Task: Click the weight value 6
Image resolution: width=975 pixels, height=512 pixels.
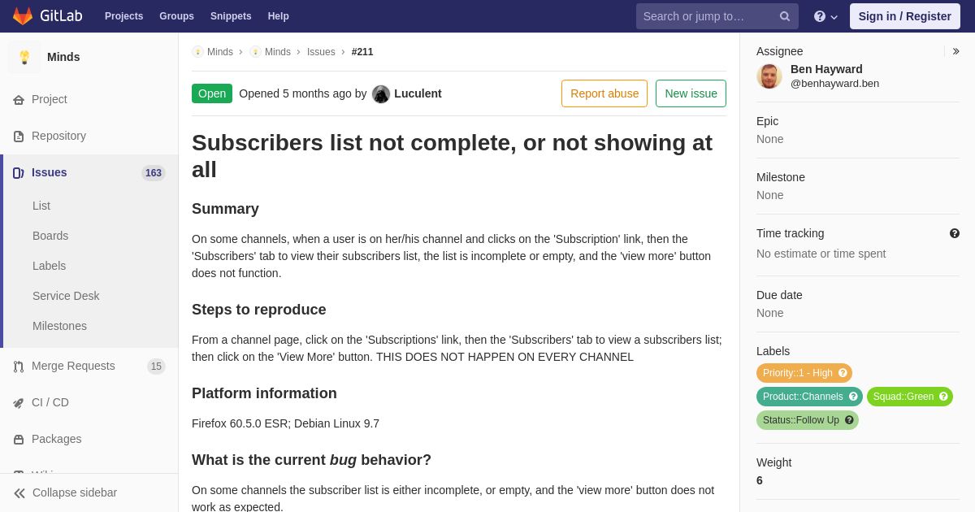Action: pyautogui.click(x=760, y=480)
